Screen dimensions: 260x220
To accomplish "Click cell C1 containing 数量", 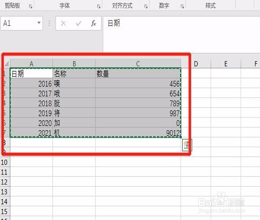I will (138, 74).
